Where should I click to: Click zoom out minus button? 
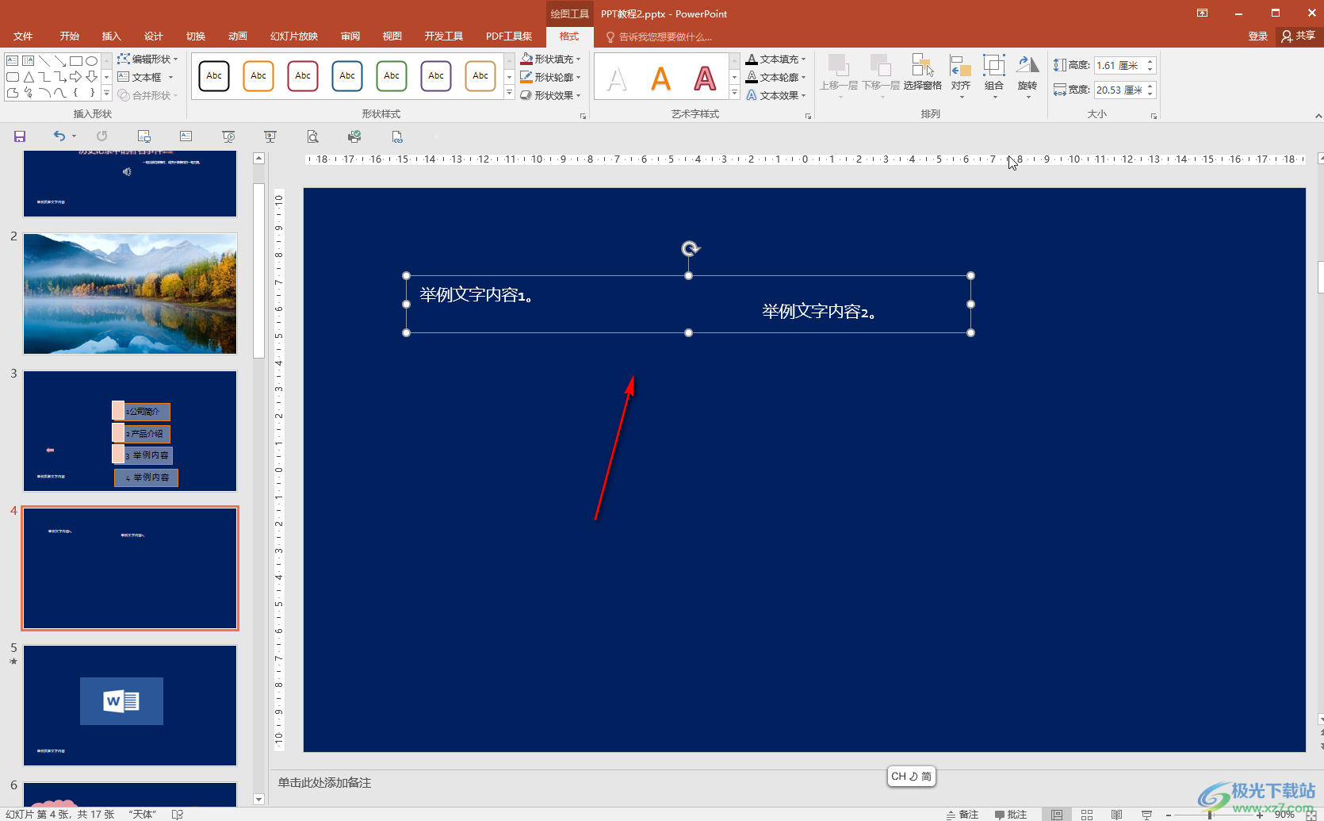[x=1168, y=815]
